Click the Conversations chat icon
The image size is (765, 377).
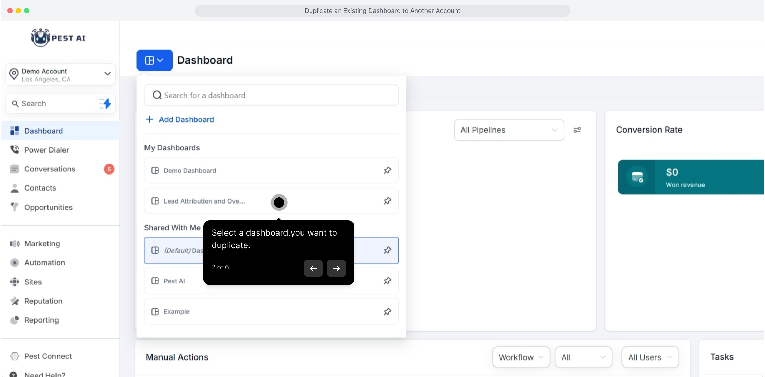(15, 169)
